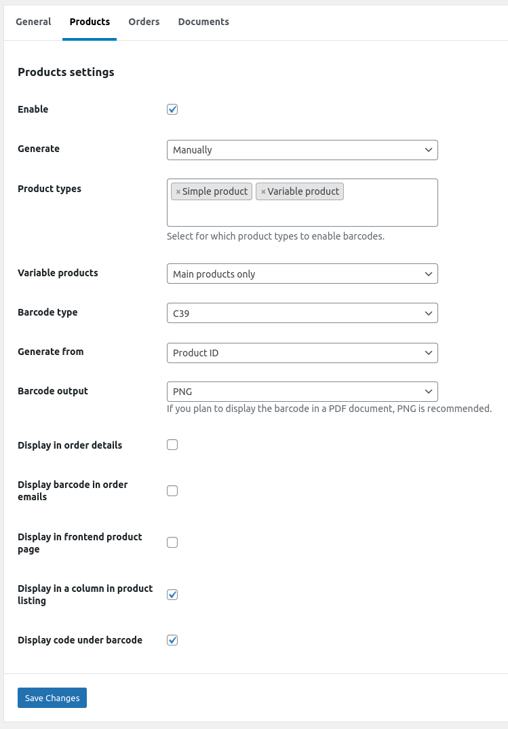Expand the Variable products dropdown
Image resolution: width=508 pixels, height=729 pixels.
pyautogui.click(x=302, y=274)
